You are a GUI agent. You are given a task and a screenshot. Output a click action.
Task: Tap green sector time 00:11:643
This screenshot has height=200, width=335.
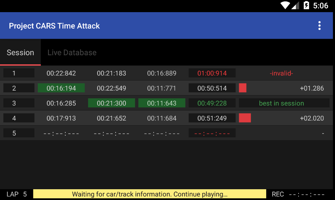coord(162,103)
